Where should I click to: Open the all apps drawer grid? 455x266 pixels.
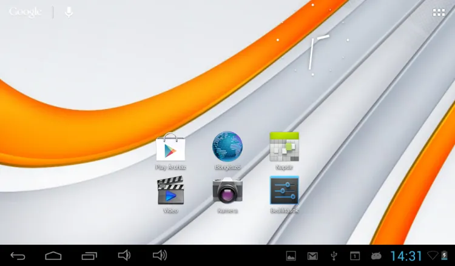(439, 12)
